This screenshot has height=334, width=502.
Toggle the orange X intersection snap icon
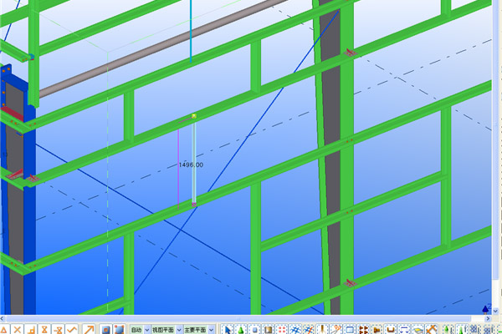pos(17,330)
